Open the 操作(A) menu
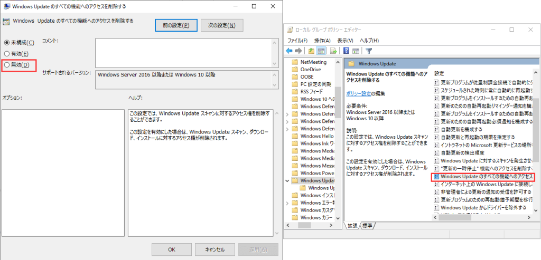This screenshot has width=541, height=260. (x=323, y=40)
